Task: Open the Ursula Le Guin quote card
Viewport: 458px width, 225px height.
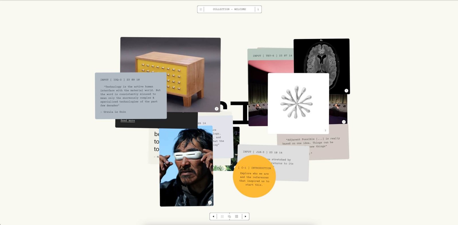Action: 131,96
